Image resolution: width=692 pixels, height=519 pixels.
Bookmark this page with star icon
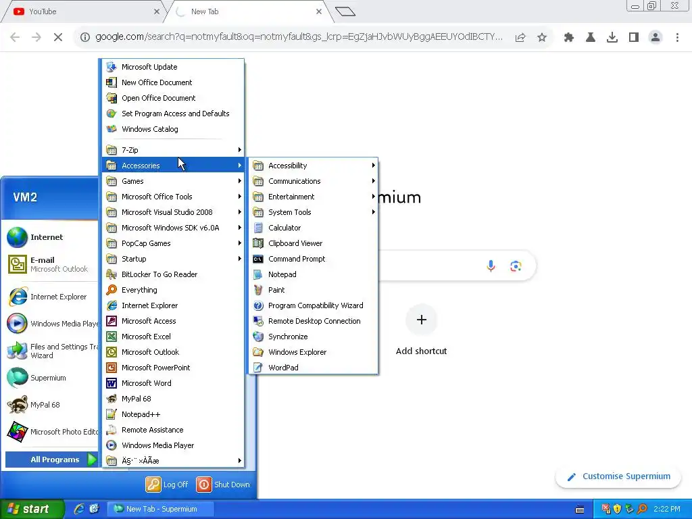tap(542, 38)
